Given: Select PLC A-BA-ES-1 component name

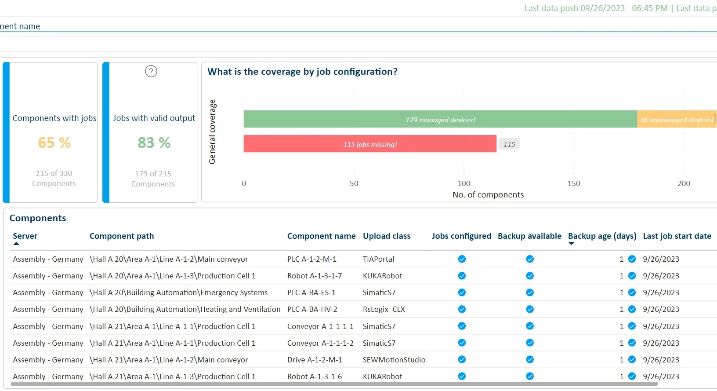Looking at the screenshot, I should pyautogui.click(x=311, y=292).
